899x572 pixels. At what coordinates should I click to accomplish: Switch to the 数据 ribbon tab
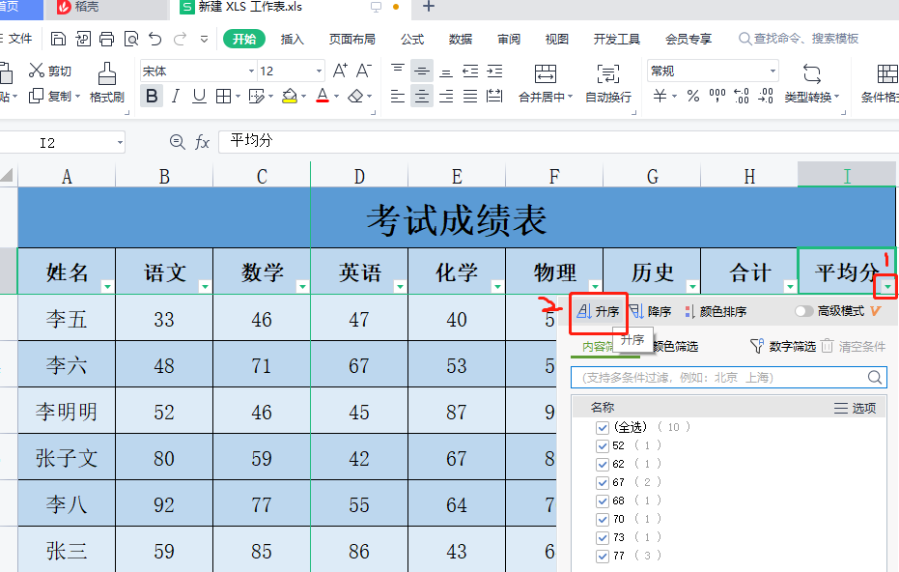coord(461,40)
